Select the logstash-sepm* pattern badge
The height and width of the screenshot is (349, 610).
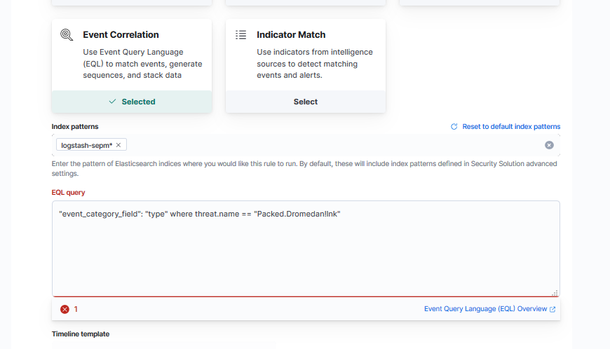(87, 145)
